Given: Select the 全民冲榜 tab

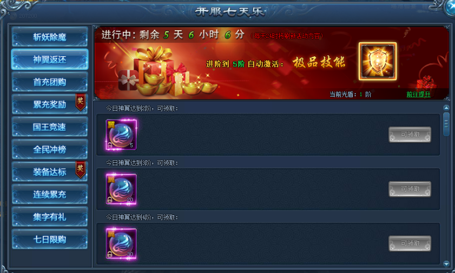Looking at the screenshot, I should (50, 150).
